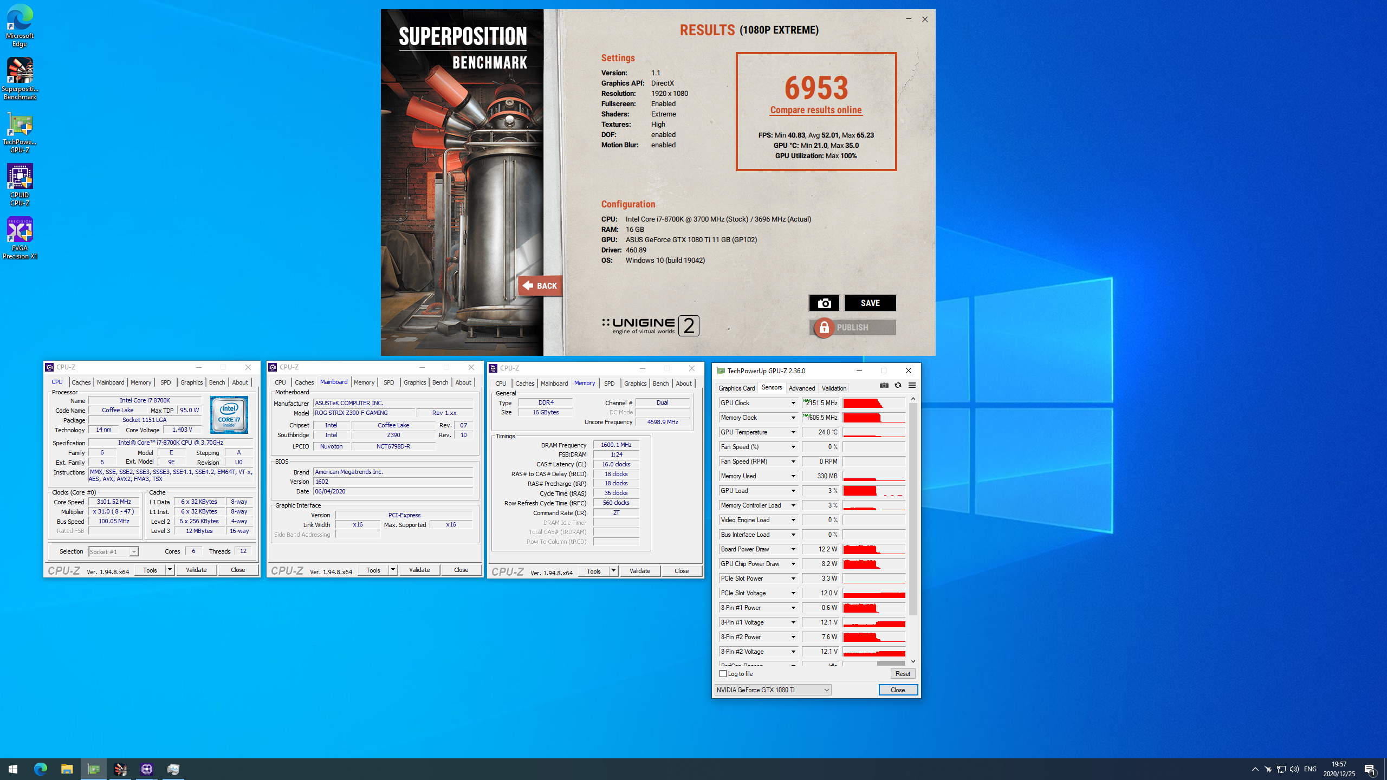Screen dimensions: 1387x780
Task: Open the GPU-Z hamburger menu
Action: (x=912, y=385)
